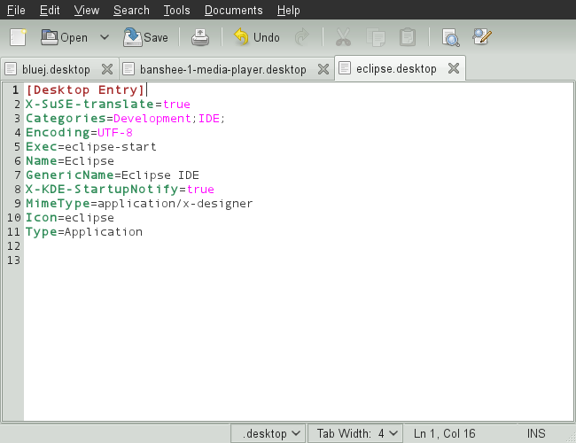The width and height of the screenshot is (576, 443).
Task: Open the .desktop syntax highlighting dropdown
Action: click(x=268, y=433)
